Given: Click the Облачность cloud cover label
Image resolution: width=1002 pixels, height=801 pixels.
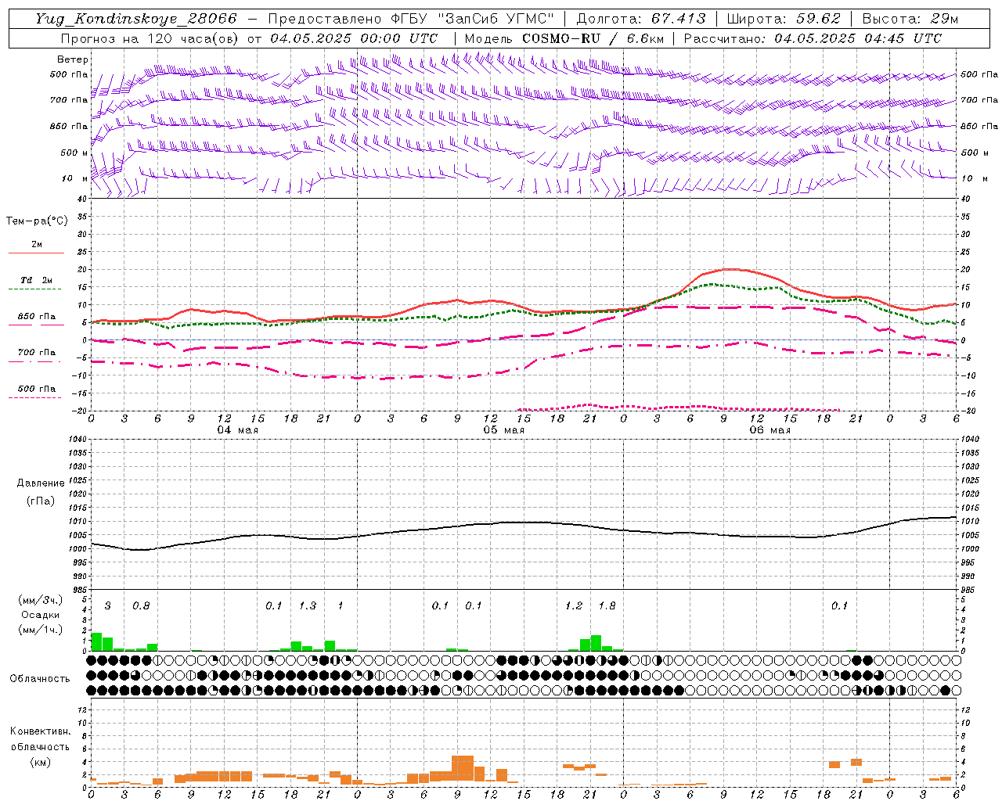Looking at the screenshot, I should 40,678.
